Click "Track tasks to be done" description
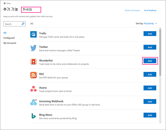Screen dimensions: 166x130 [64, 64]
